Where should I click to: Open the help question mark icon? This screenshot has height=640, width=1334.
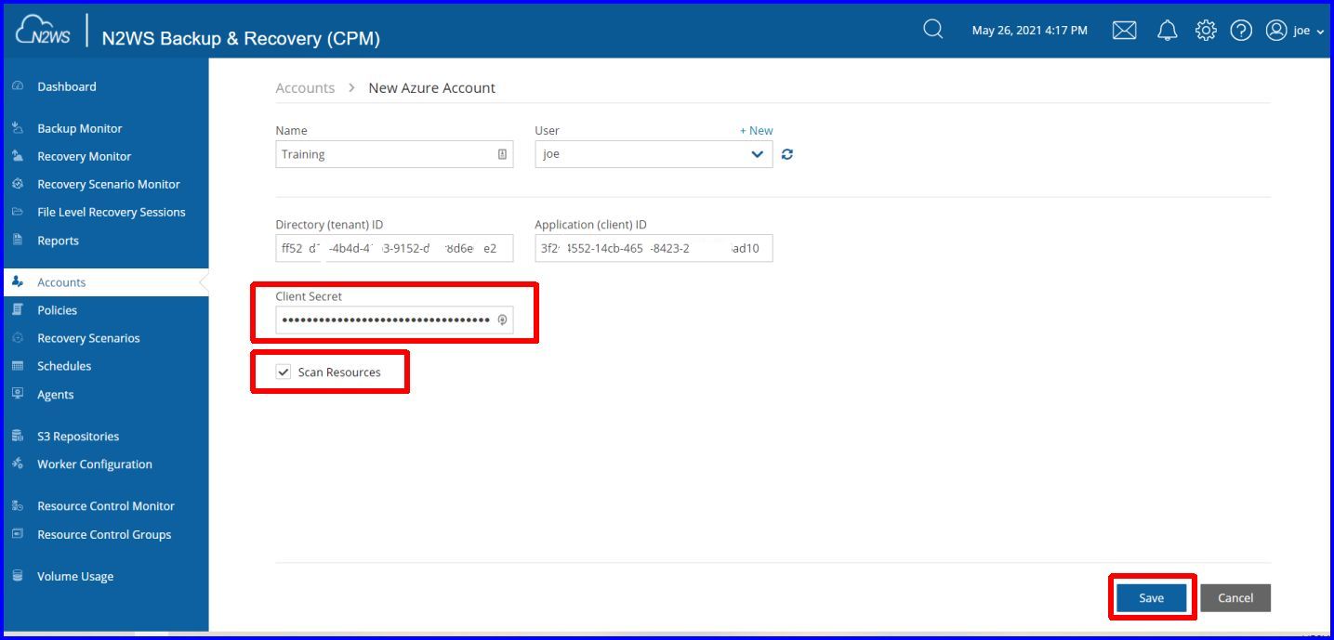tap(1241, 31)
